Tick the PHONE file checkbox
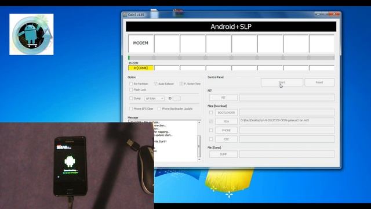The width and height of the screenshot is (371, 209). pos(211,130)
